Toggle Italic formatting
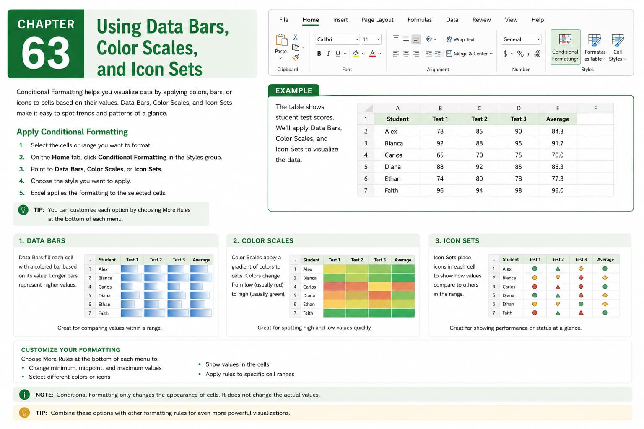 coord(328,54)
